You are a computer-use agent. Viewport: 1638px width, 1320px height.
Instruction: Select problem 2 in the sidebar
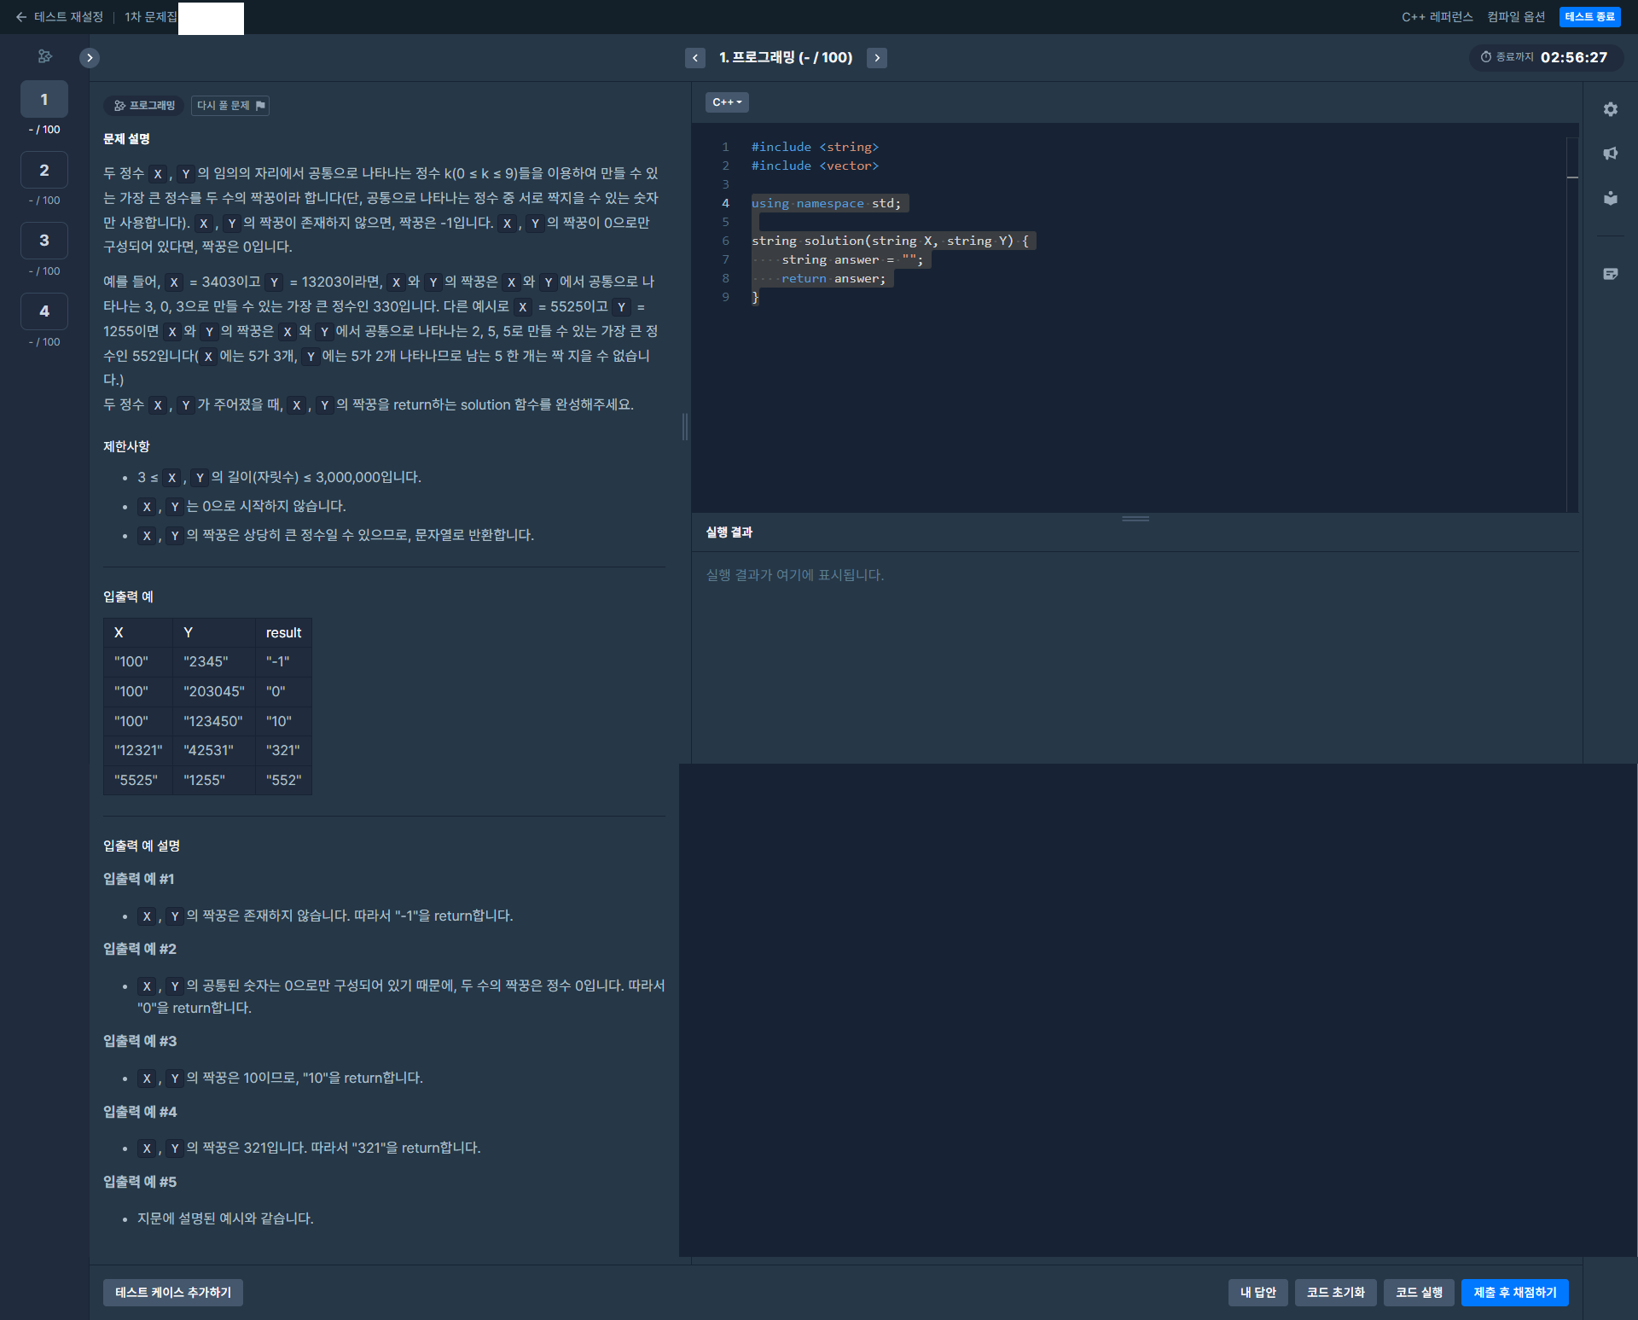coord(44,171)
